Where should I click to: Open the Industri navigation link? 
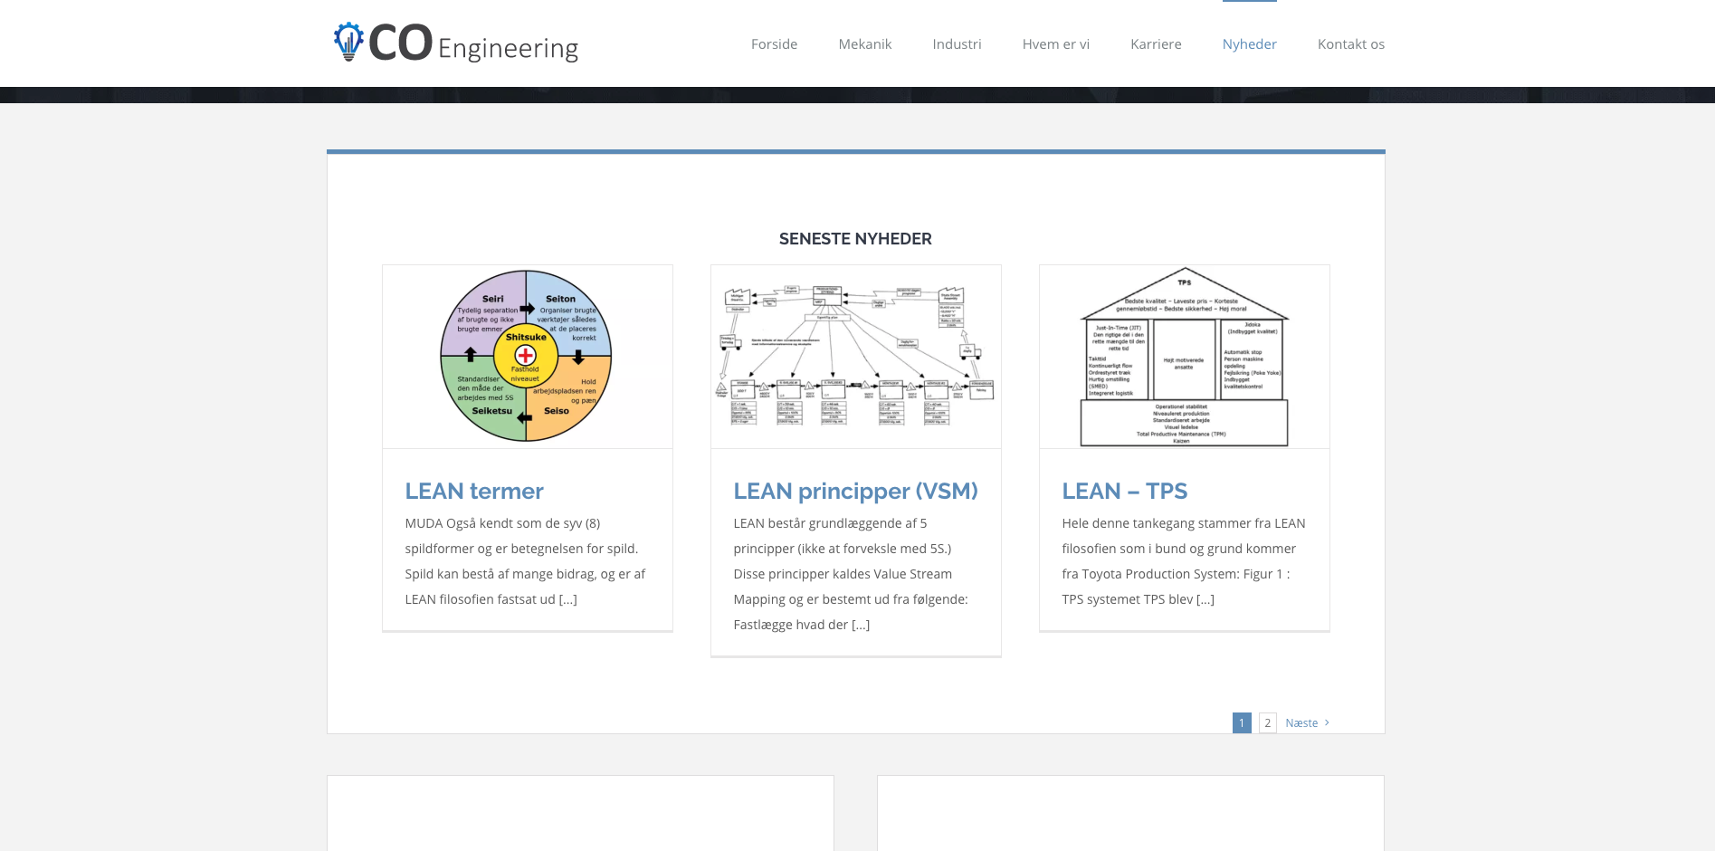tap(957, 44)
